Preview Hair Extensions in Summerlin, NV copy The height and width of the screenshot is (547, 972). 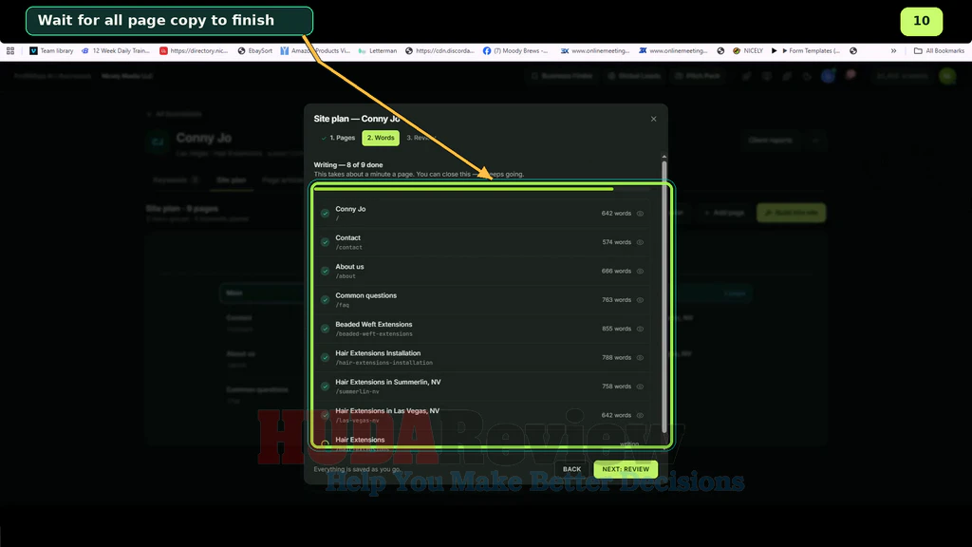[x=641, y=387]
